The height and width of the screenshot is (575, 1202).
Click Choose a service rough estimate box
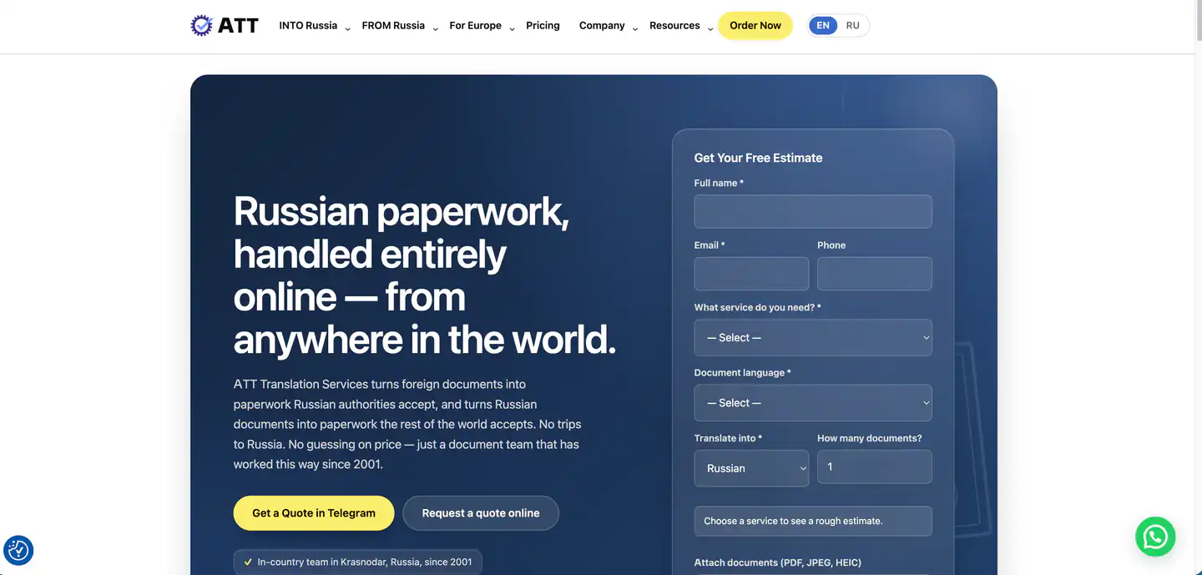[813, 521]
